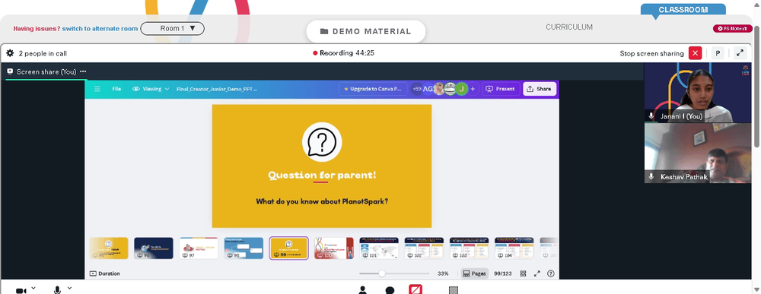The image size is (761, 294).
Task: Toggle the microphone icon in call controls
Action: [57, 290]
